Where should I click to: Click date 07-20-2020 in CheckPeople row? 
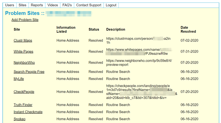[190, 92]
